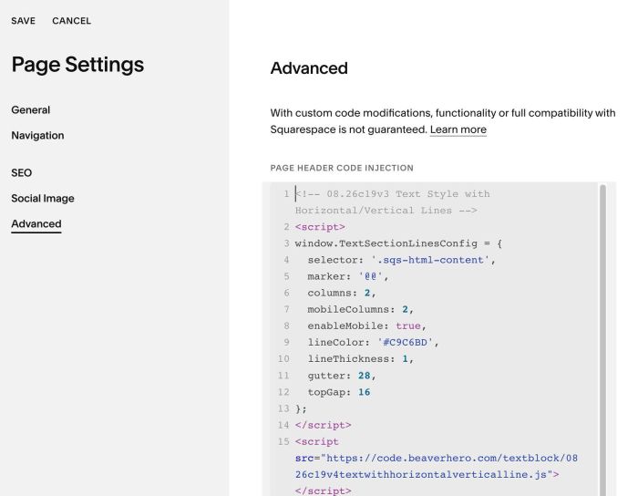Click the 'topGap: 16' line
Viewport: 638px width, 496px height.
(x=339, y=392)
